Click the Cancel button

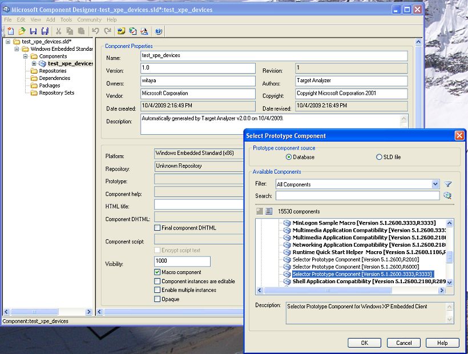click(x=404, y=343)
